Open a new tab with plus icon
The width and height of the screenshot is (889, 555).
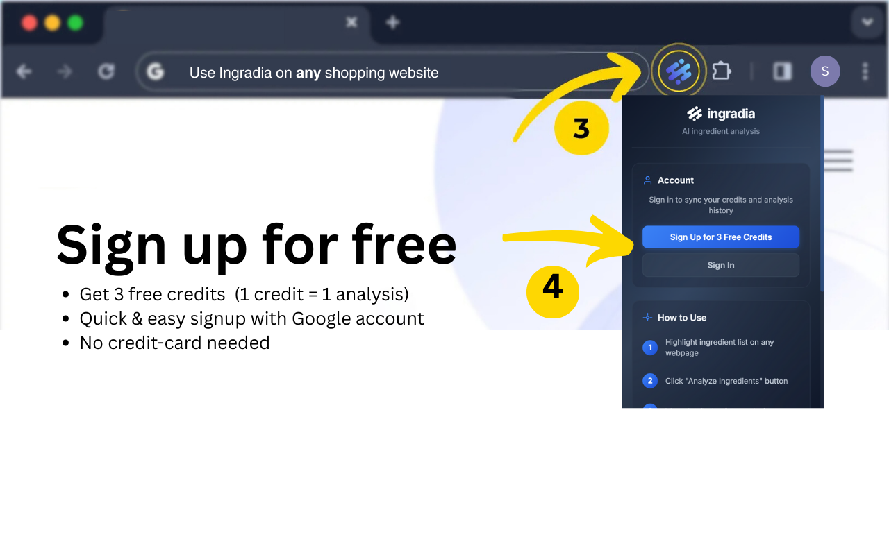[392, 22]
